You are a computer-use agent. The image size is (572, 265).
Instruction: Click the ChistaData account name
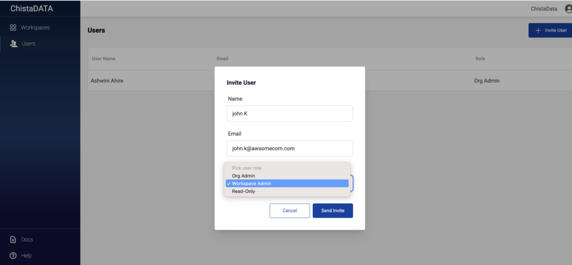[544, 9]
